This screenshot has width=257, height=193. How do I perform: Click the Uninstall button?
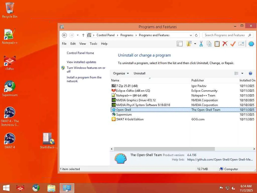pyautogui.click(x=140, y=73)
